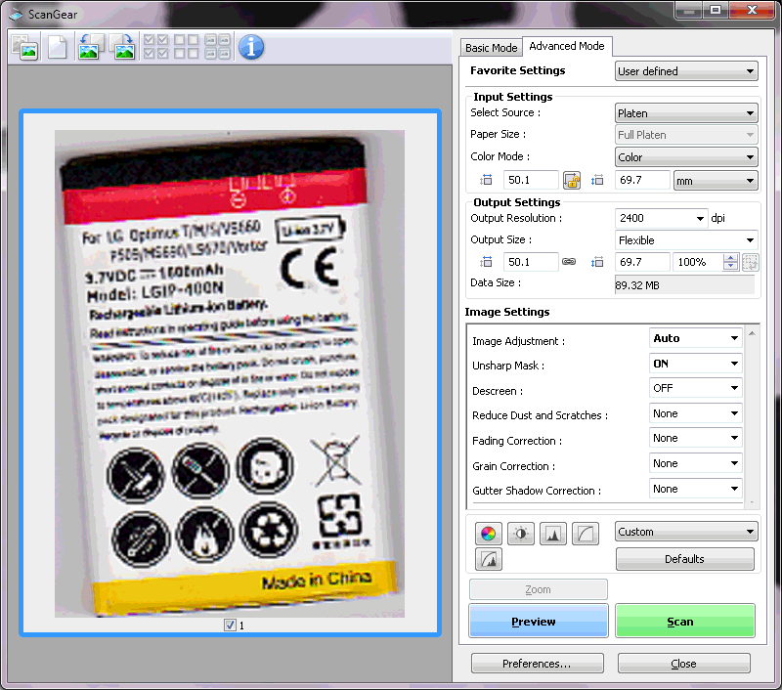
Task: Click the deselect all frames icon
Action: (187, 46)
